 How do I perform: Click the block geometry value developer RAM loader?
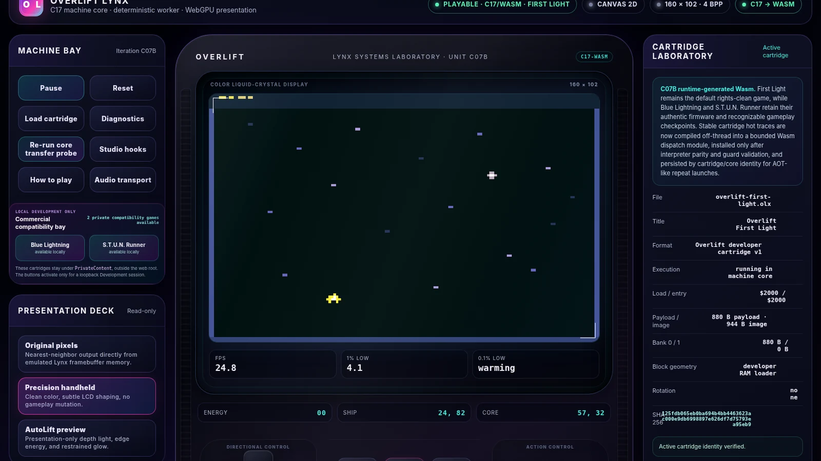(x=758, y=370)
